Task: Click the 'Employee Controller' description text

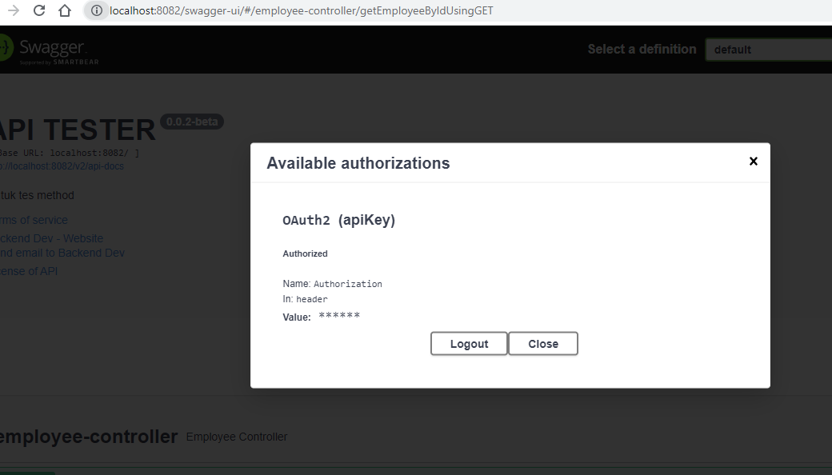Action: (237, 437)
